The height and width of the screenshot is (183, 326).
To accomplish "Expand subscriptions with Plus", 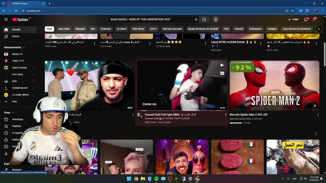I will pyautogui.click(x=19, y=102).
